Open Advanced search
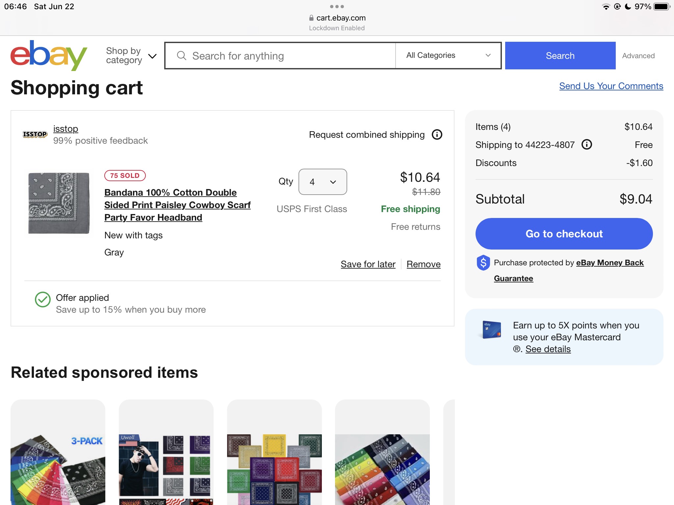The image size is (674, 505). pos(638,56)
